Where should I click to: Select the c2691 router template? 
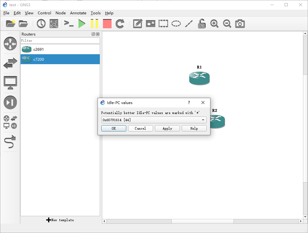[x=60, y=50]
